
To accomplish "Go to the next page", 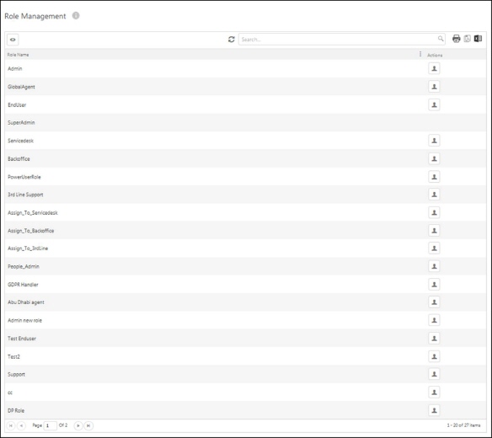I will click(78, 425).
